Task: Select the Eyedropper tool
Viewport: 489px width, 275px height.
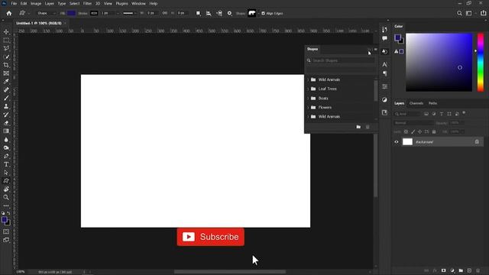Action: pyautogui.click(x=6, y=82)
